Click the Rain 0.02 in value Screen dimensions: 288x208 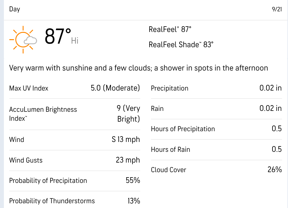pyautogui.click(x=271, y=108)
